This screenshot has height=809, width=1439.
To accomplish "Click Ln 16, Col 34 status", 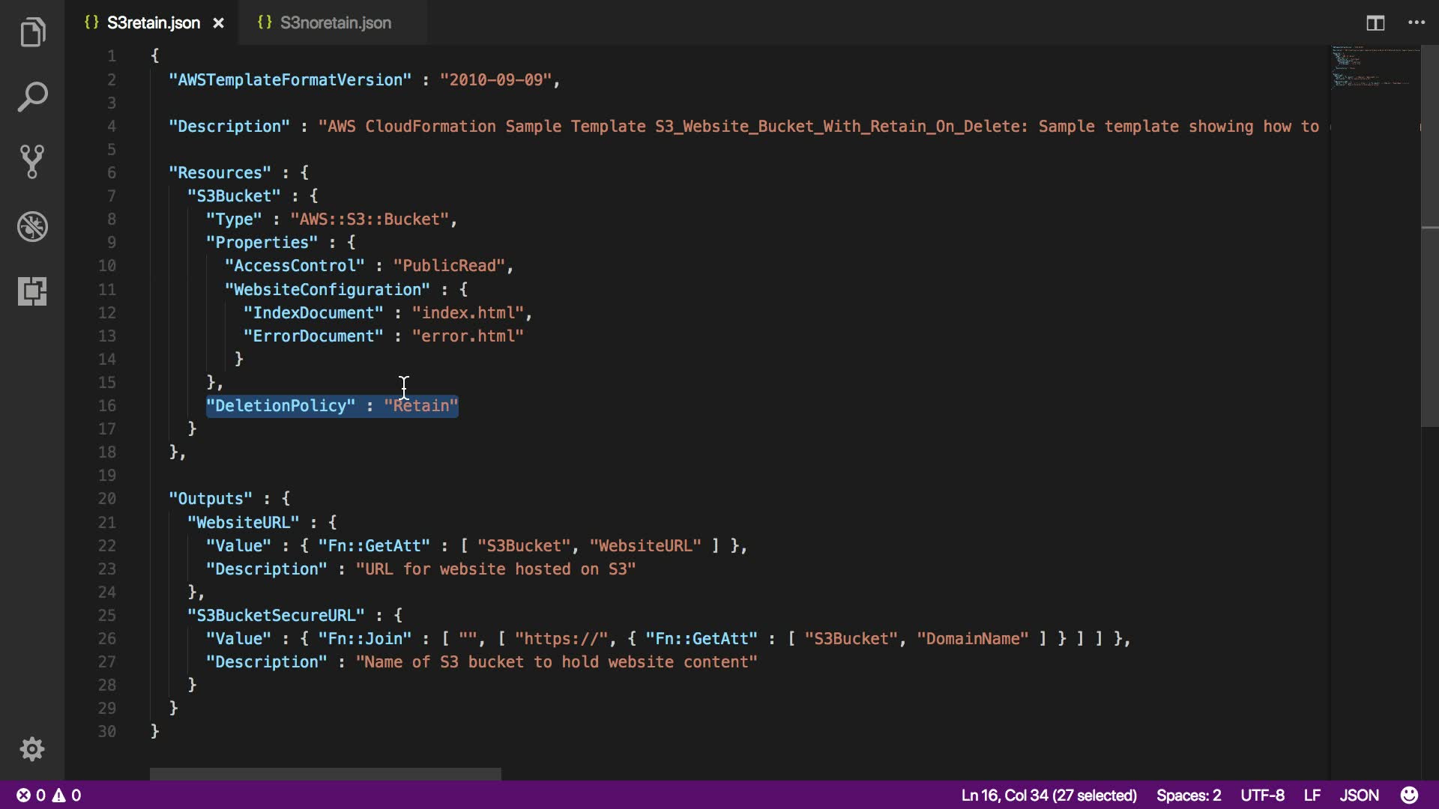I will 1049,795.
